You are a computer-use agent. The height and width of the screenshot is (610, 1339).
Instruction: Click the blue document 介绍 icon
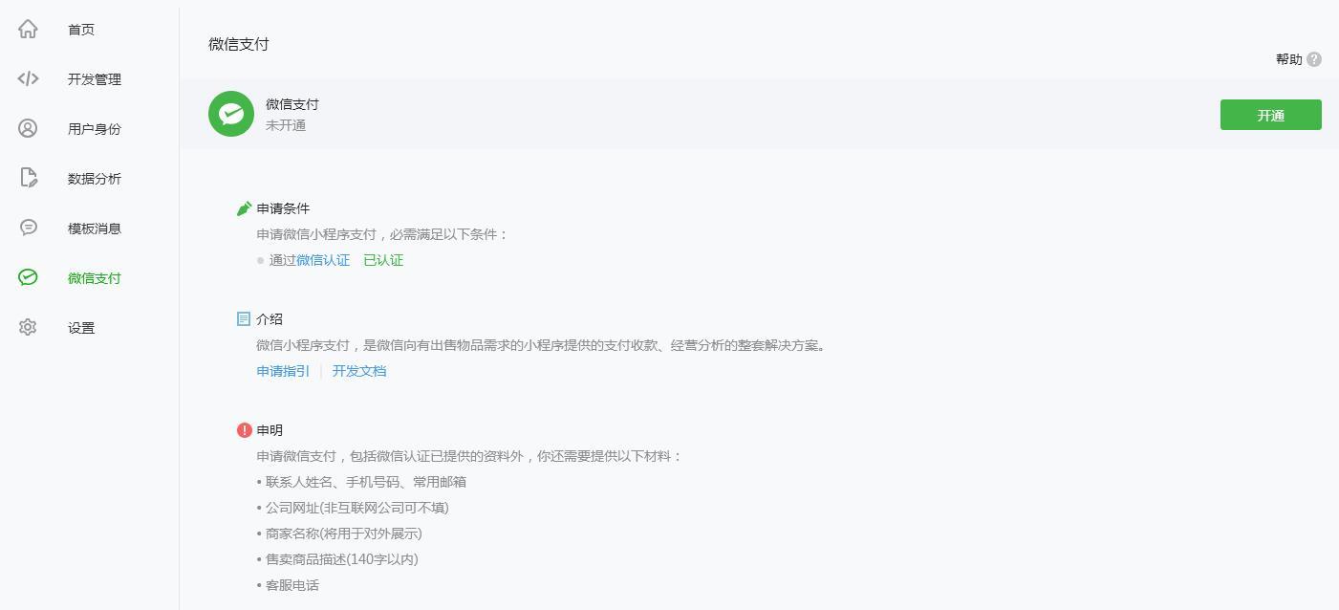[x=244, y=319]
